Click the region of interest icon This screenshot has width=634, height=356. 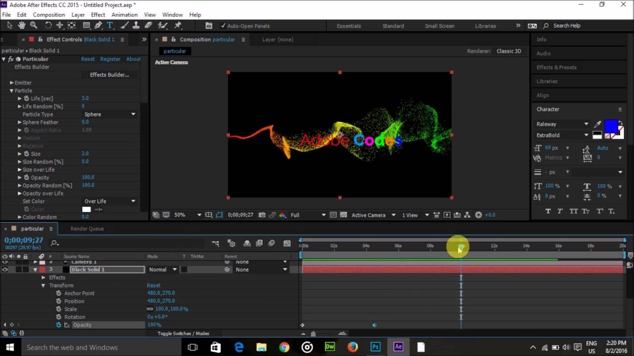[x=332, y=215]
